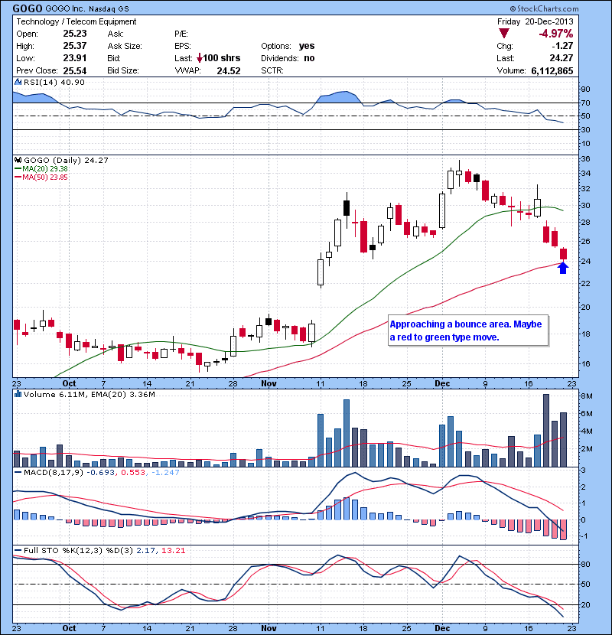Click the GOGO (Daily) 24.27 chart label
The width and height of the screenshot is (612, 635).
pos(66,161)
